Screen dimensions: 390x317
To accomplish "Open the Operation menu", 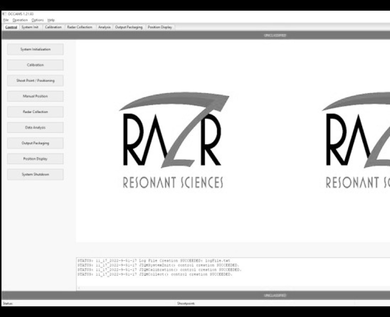I will tap(20, 20).
